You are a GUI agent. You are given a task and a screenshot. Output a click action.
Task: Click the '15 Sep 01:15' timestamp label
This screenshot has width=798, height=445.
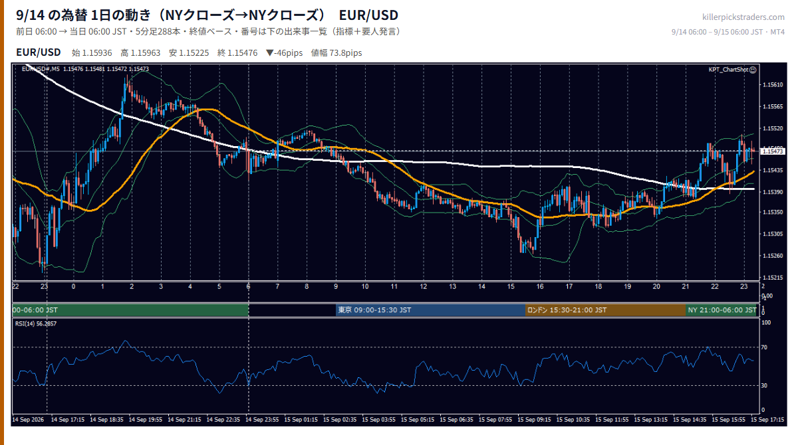(301, 420)
